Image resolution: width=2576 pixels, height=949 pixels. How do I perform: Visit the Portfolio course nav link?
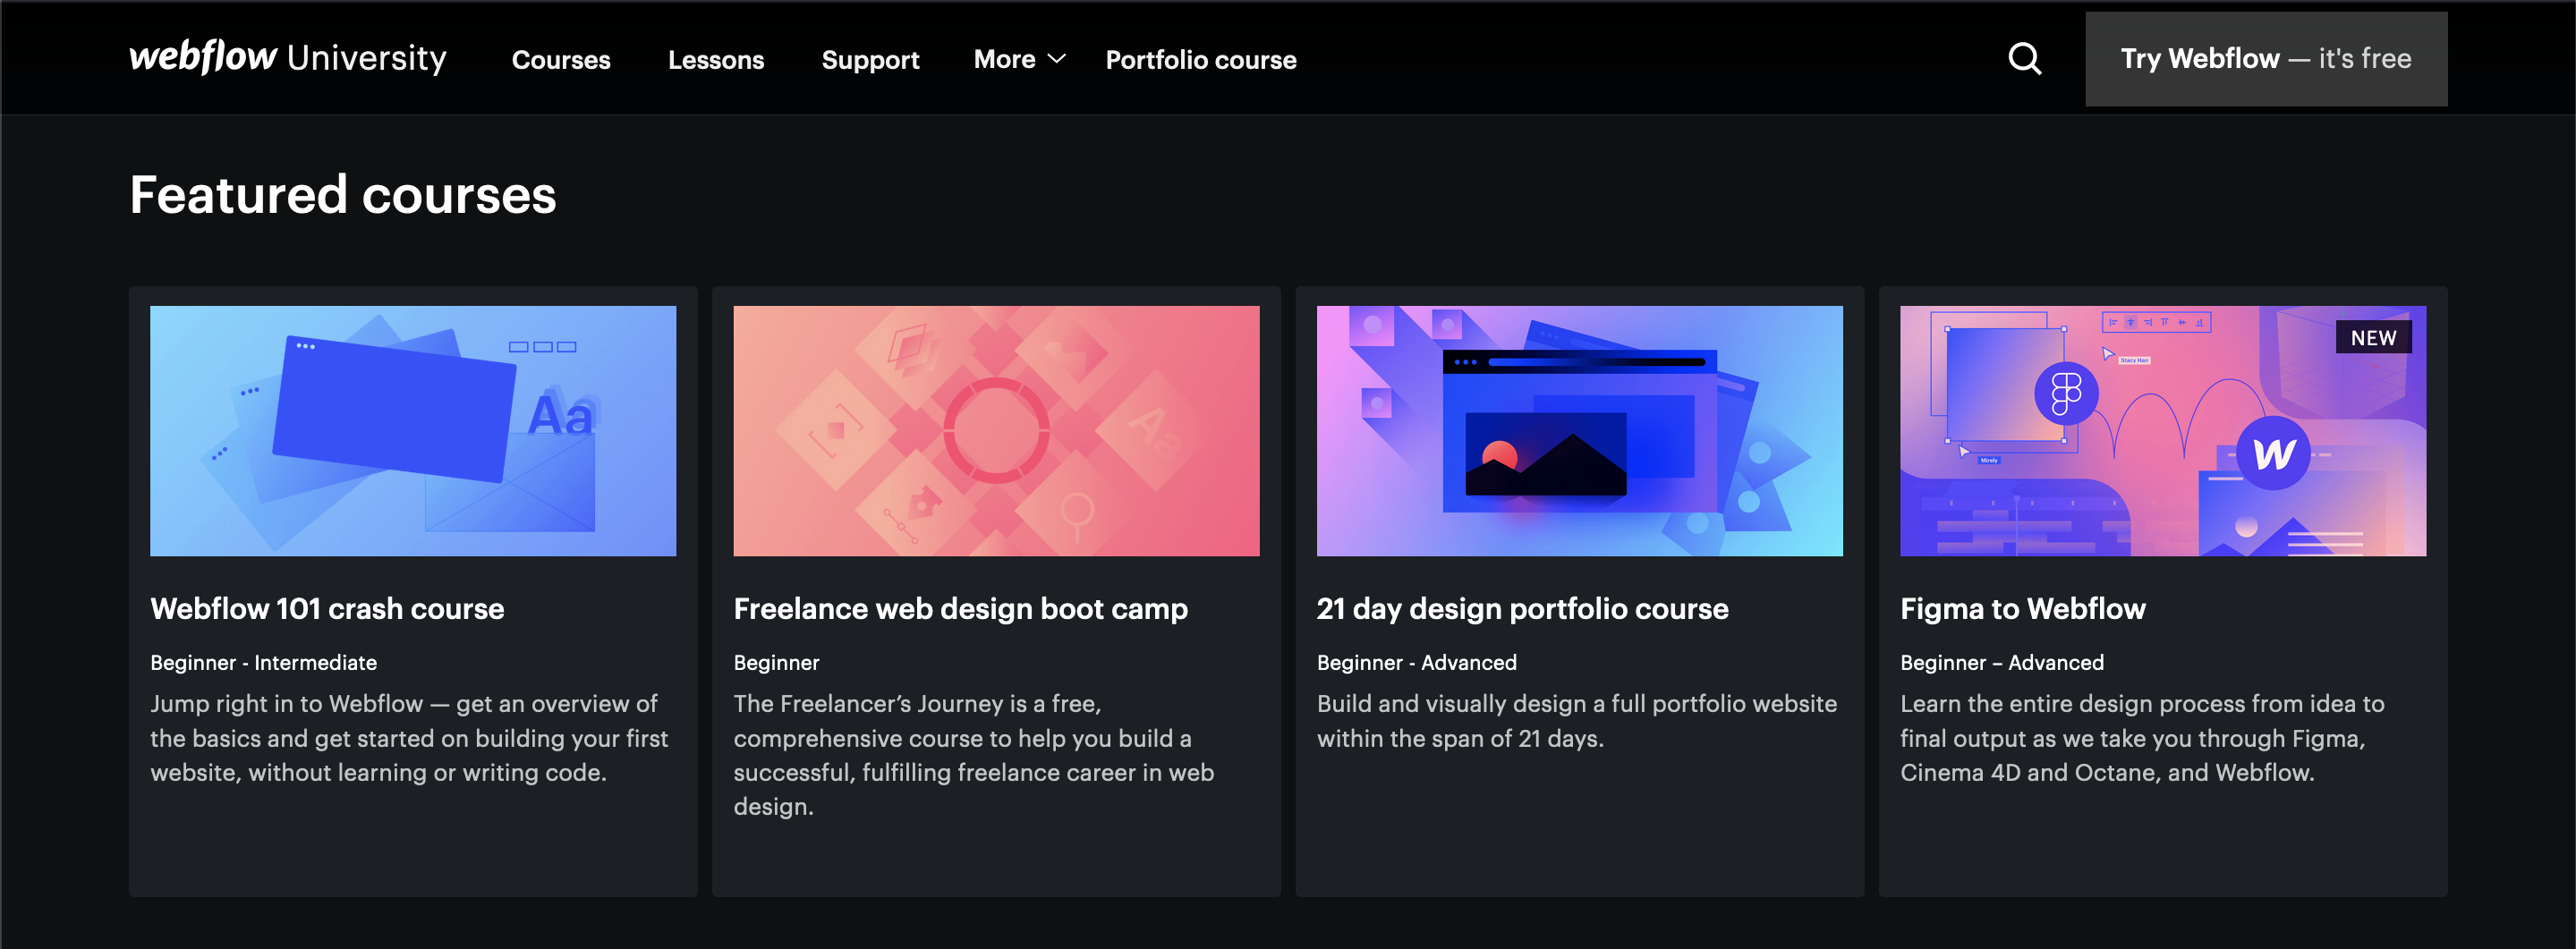pyautogui.click(x=1201, y=60)
